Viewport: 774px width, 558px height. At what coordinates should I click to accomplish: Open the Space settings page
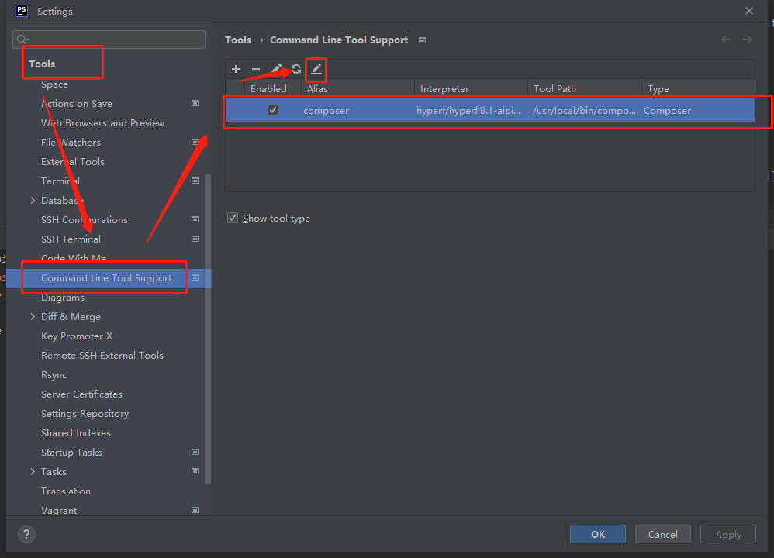[54, 84]
